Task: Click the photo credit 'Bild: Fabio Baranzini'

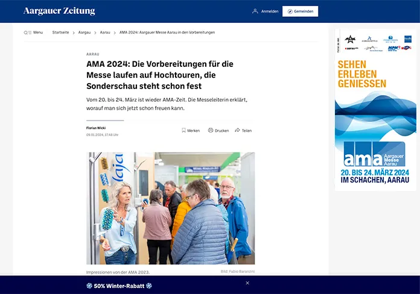Action: (x=238, y=271)
